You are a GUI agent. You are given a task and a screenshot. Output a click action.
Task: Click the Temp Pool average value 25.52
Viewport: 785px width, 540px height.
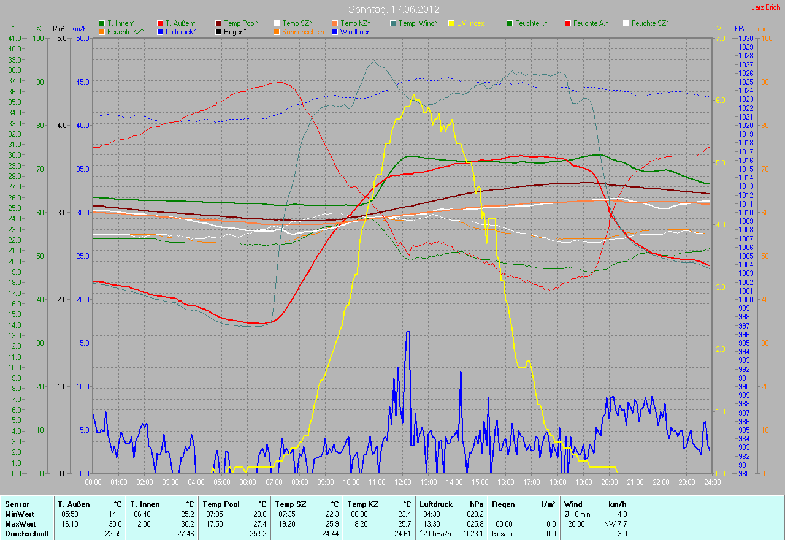[258, 534]
